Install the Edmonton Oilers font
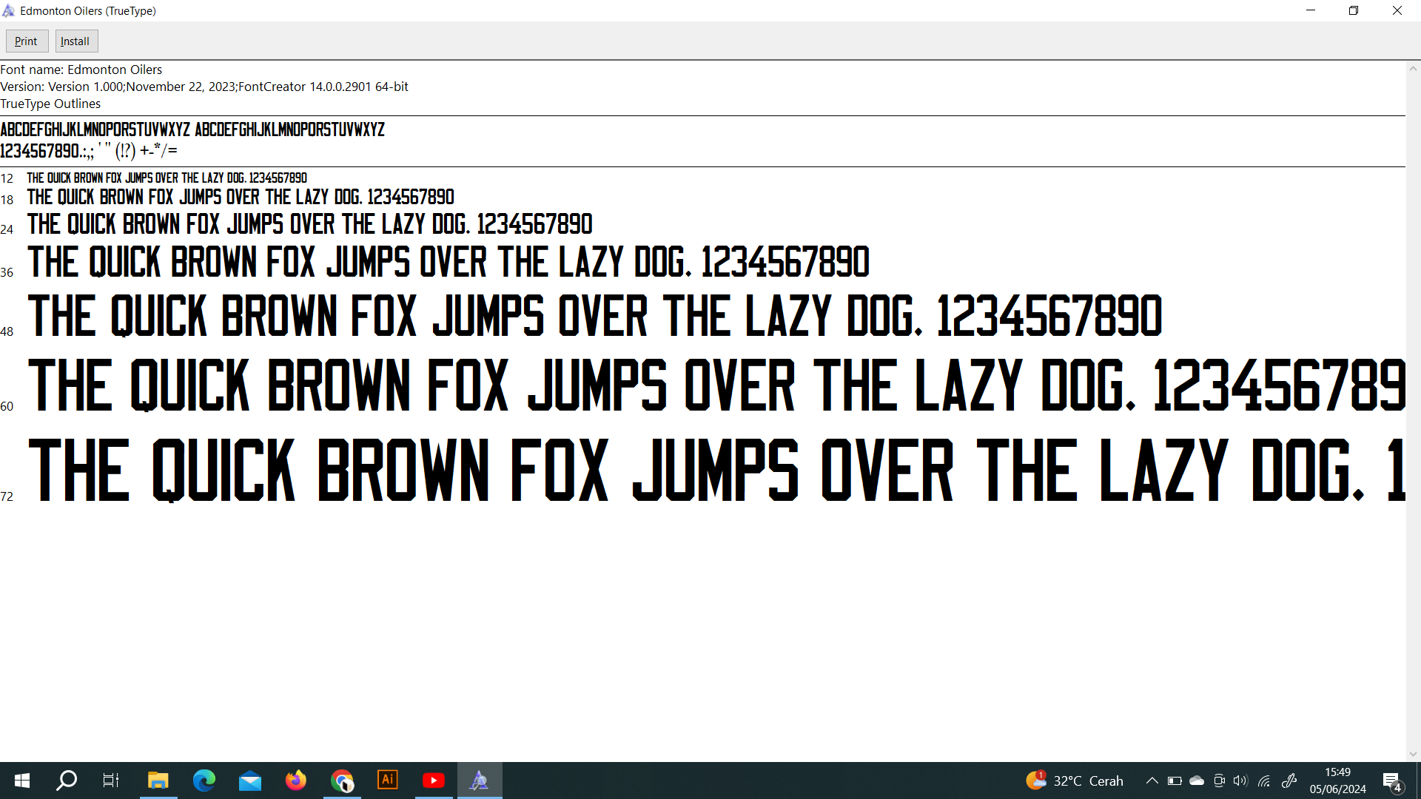 pos(75,41)
